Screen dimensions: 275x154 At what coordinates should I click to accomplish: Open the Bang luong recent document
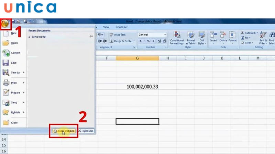click(38, 37)
